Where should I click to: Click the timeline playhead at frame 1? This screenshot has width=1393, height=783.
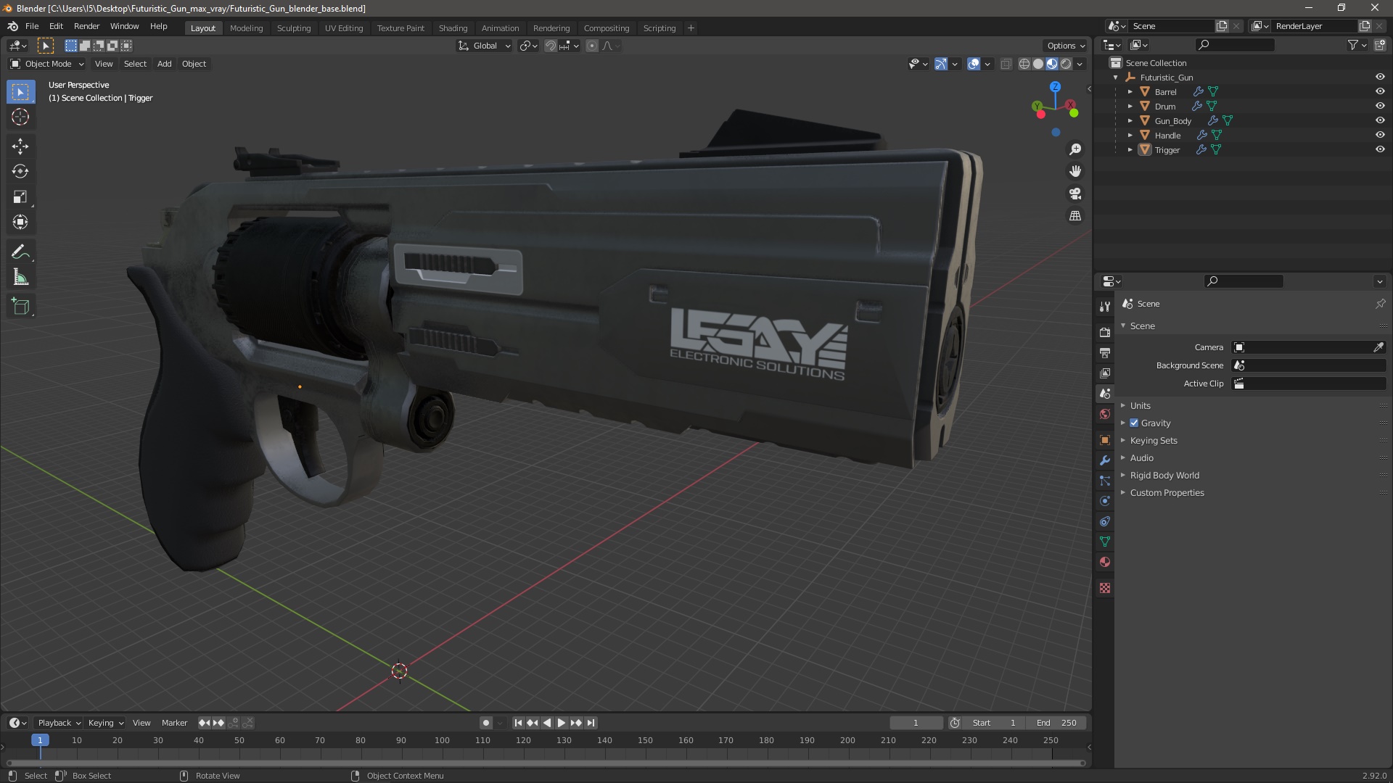point(40,740)
